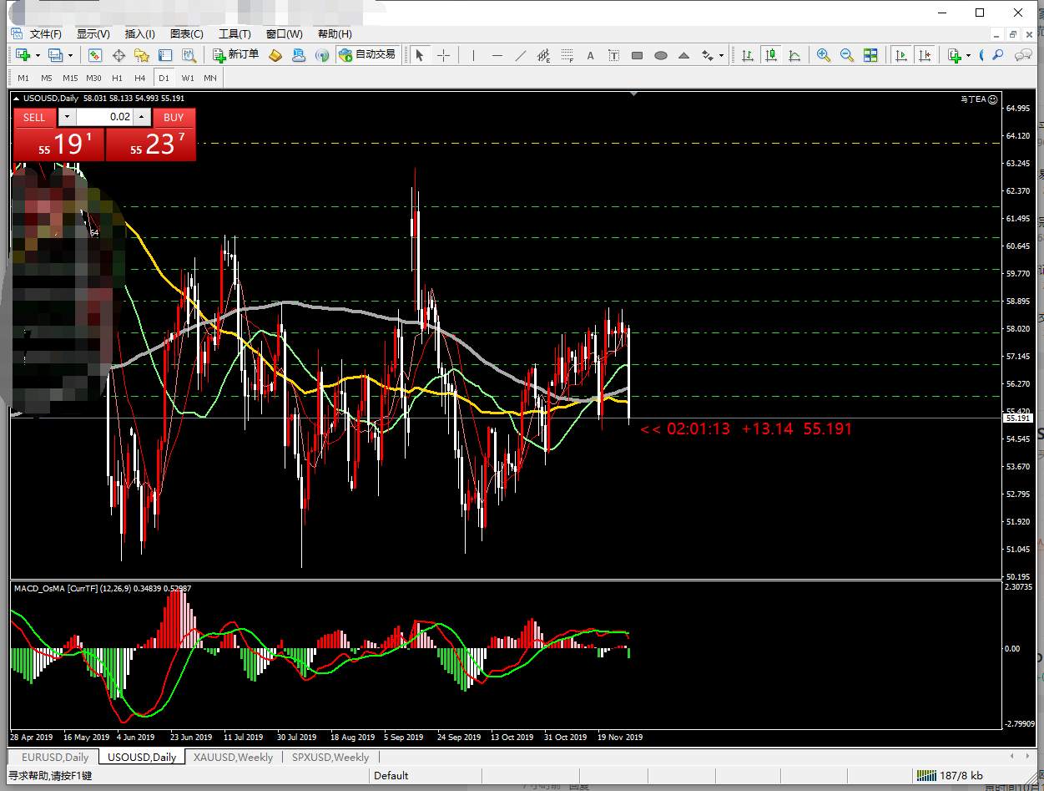The image size is (1044, 791).
Task: Collapse one-click trading panel triangle
Action: 17,99
